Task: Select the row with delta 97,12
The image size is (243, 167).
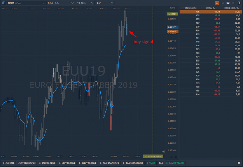Action: click(x=211, y=64)
